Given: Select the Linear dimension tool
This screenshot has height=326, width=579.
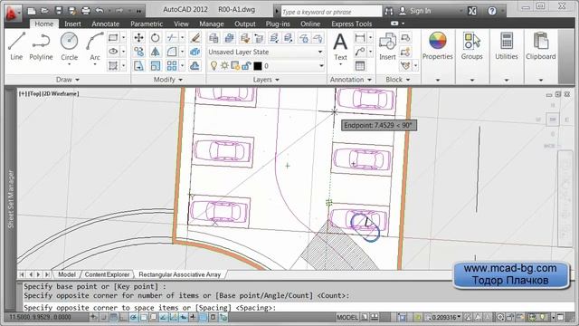Looking at the screenshot, I should tap(360, 37).
